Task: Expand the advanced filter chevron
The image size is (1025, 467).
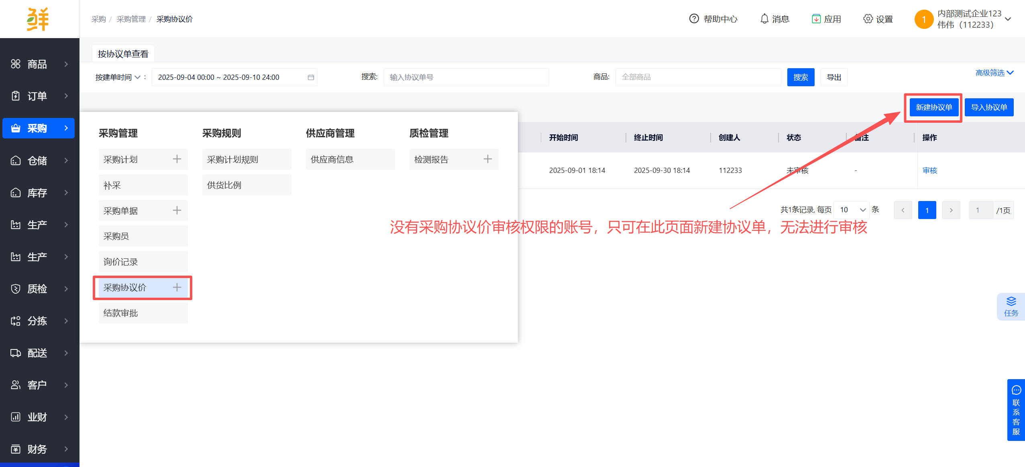Action: (1010, 73)
